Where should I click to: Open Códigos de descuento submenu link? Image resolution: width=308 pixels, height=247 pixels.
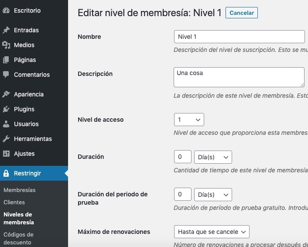point(18,238)
